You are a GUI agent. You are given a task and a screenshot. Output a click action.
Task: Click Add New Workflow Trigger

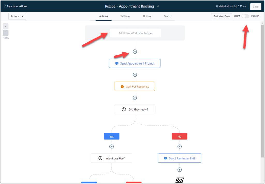tap(135, 33)
